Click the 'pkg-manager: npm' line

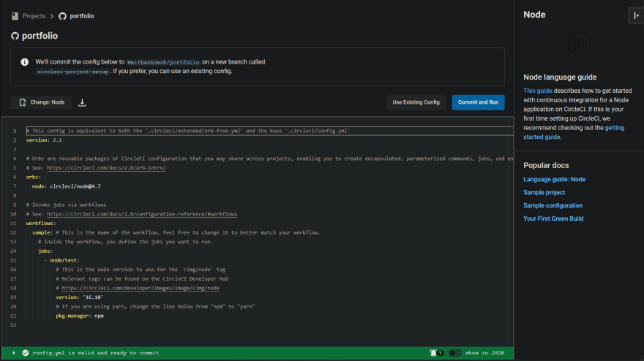click(80, 316)
